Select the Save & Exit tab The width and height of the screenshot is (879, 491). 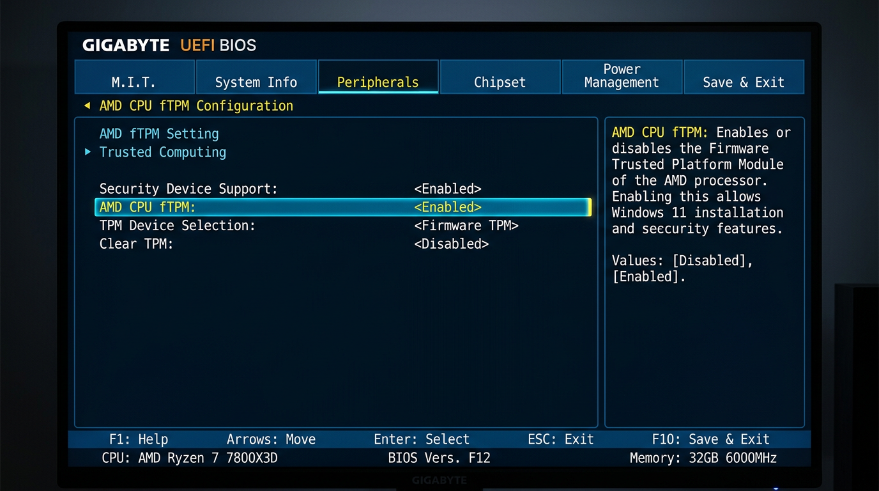pyautogui.click(x=744, y=82)
